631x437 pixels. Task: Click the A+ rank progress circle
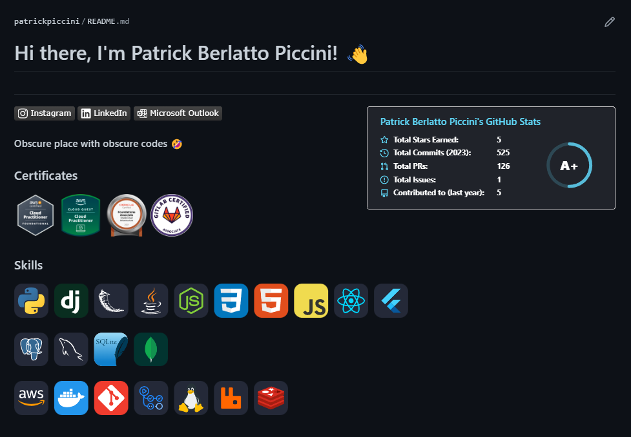tap(569, 165)
